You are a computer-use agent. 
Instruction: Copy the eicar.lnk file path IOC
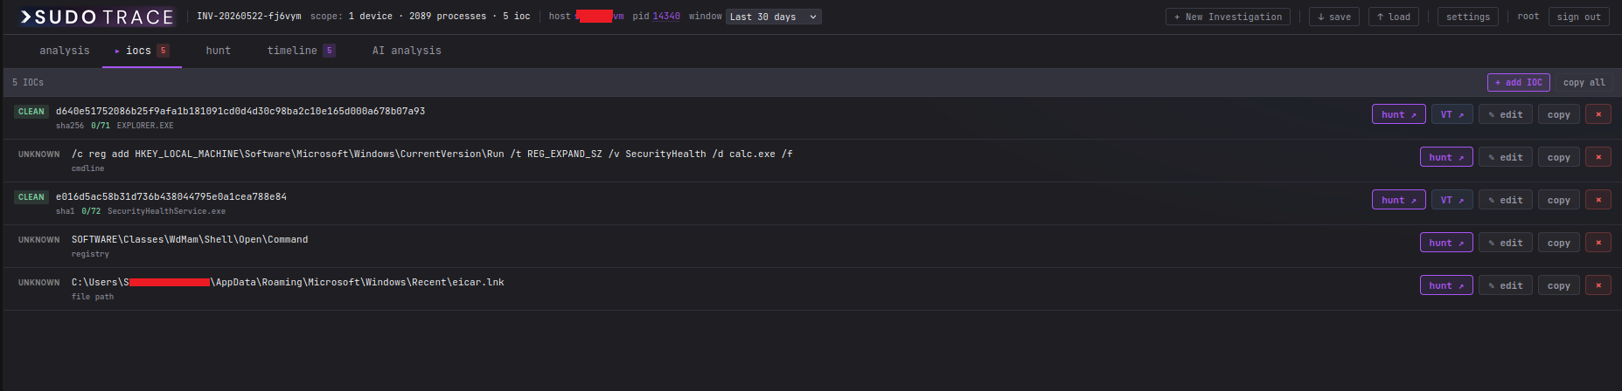[x=1559, y=285]
